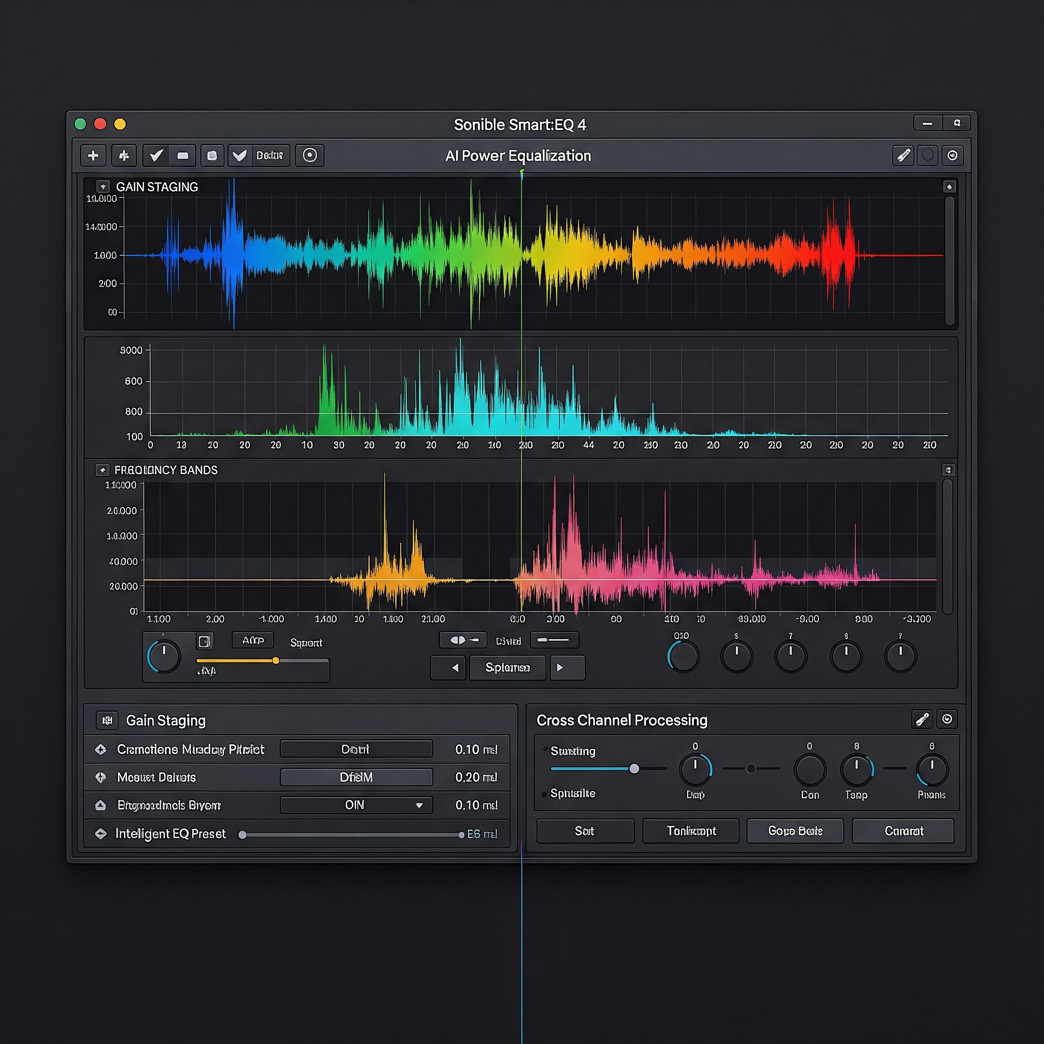Open the OIN dropdown
Screen dimensions: 1044x1044
click(356, 805)
